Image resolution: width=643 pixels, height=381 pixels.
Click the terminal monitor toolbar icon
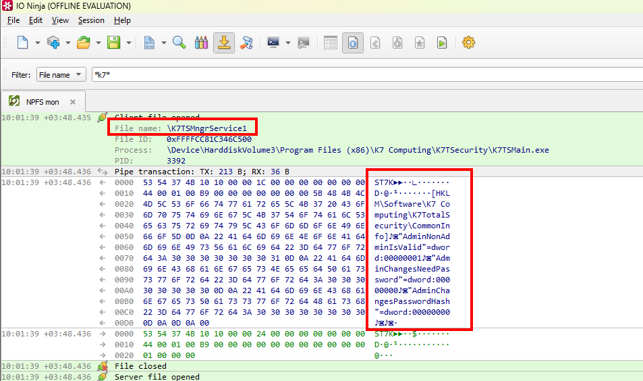pyautogui.click(x=274, y=43)
